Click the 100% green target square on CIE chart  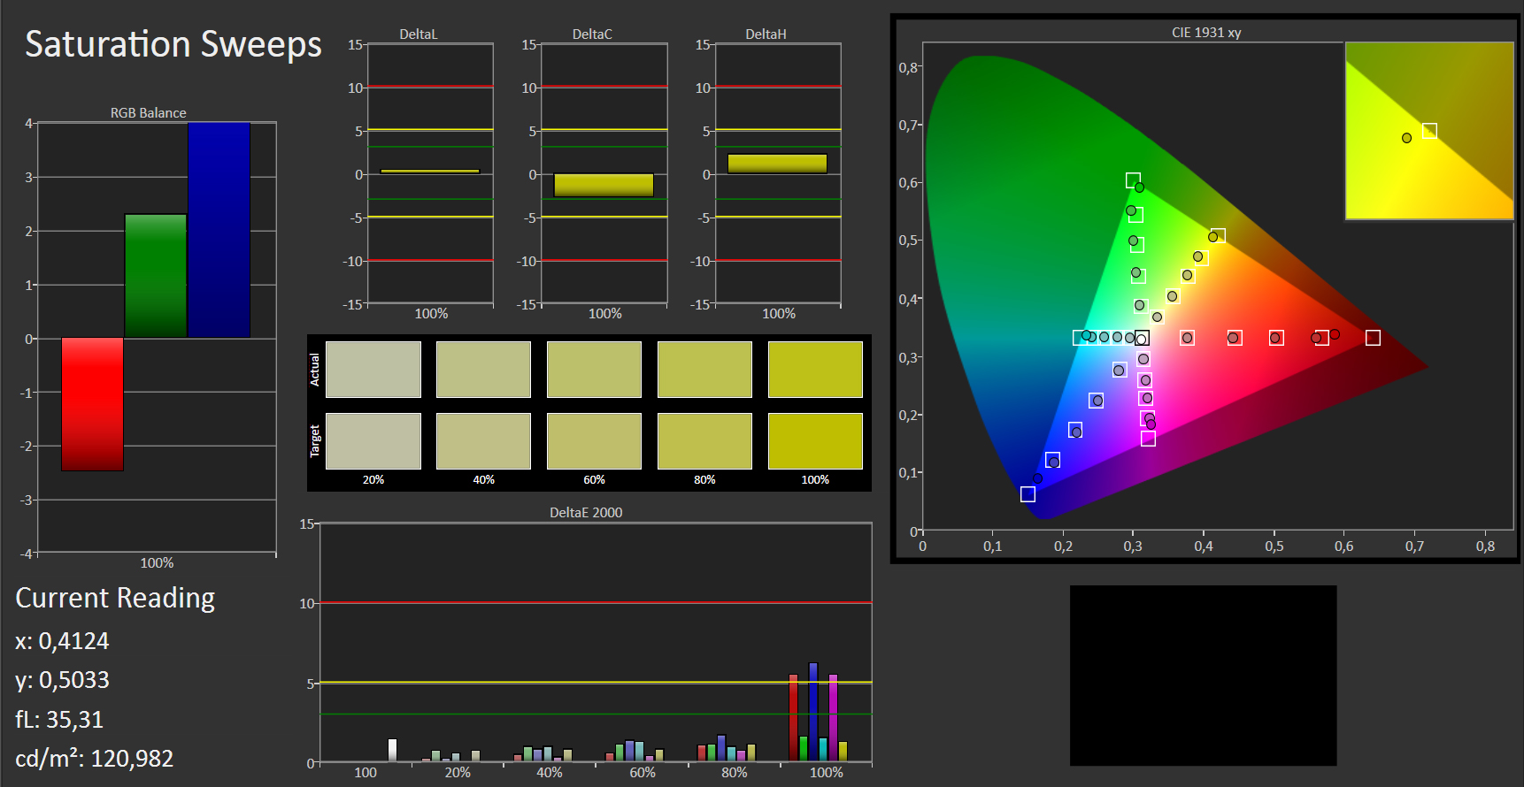coord(1133,180)
